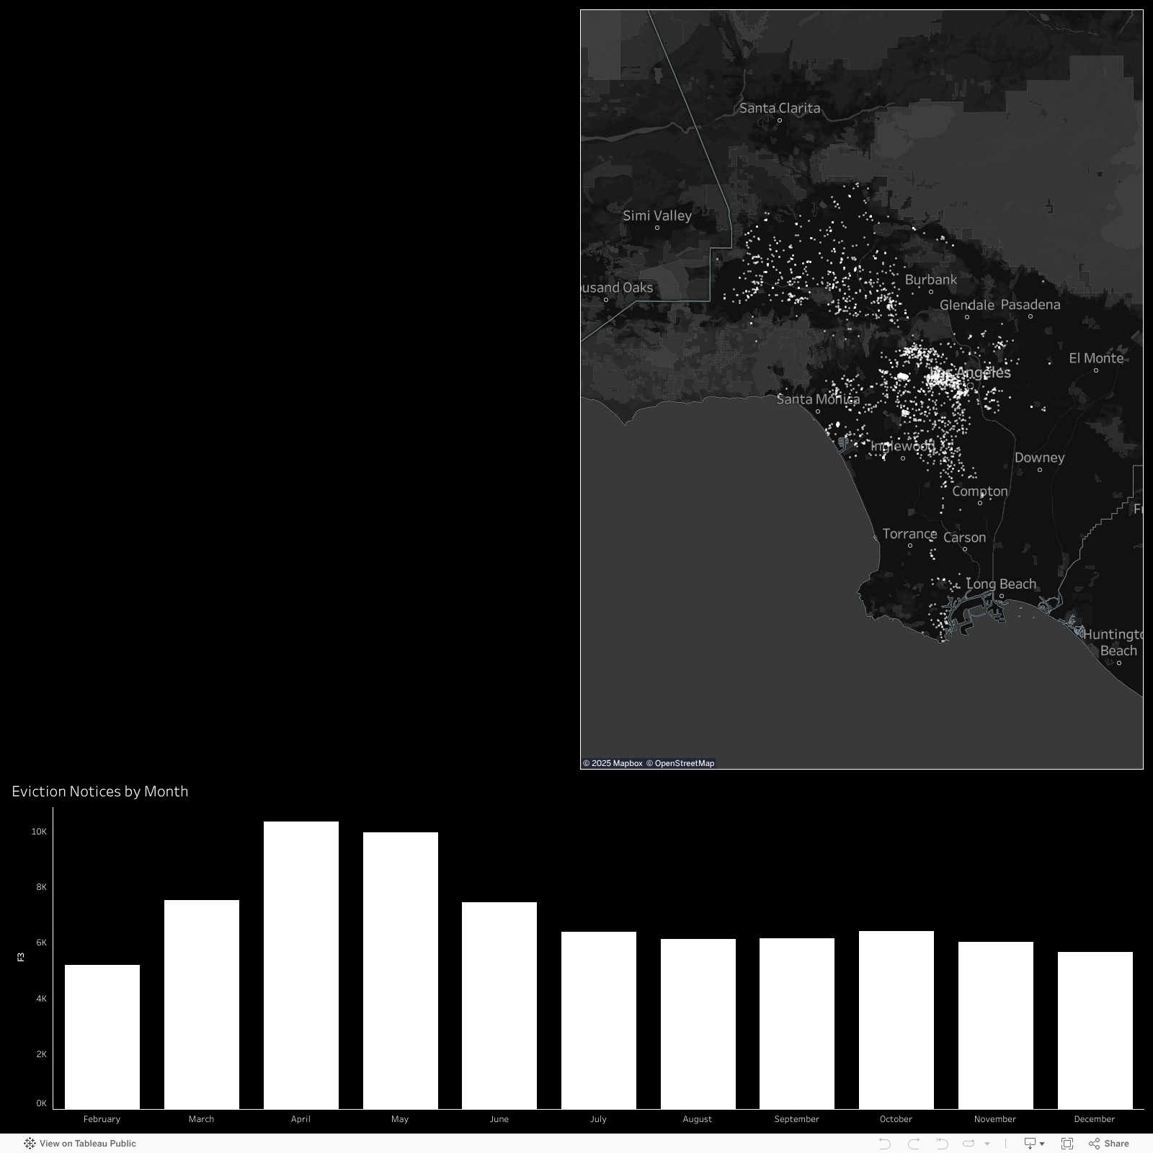Open the OpenStreetMap attribution link
Image resolution: width=1153 pixels, height=1153 pixels.
(x=680, y=763)
